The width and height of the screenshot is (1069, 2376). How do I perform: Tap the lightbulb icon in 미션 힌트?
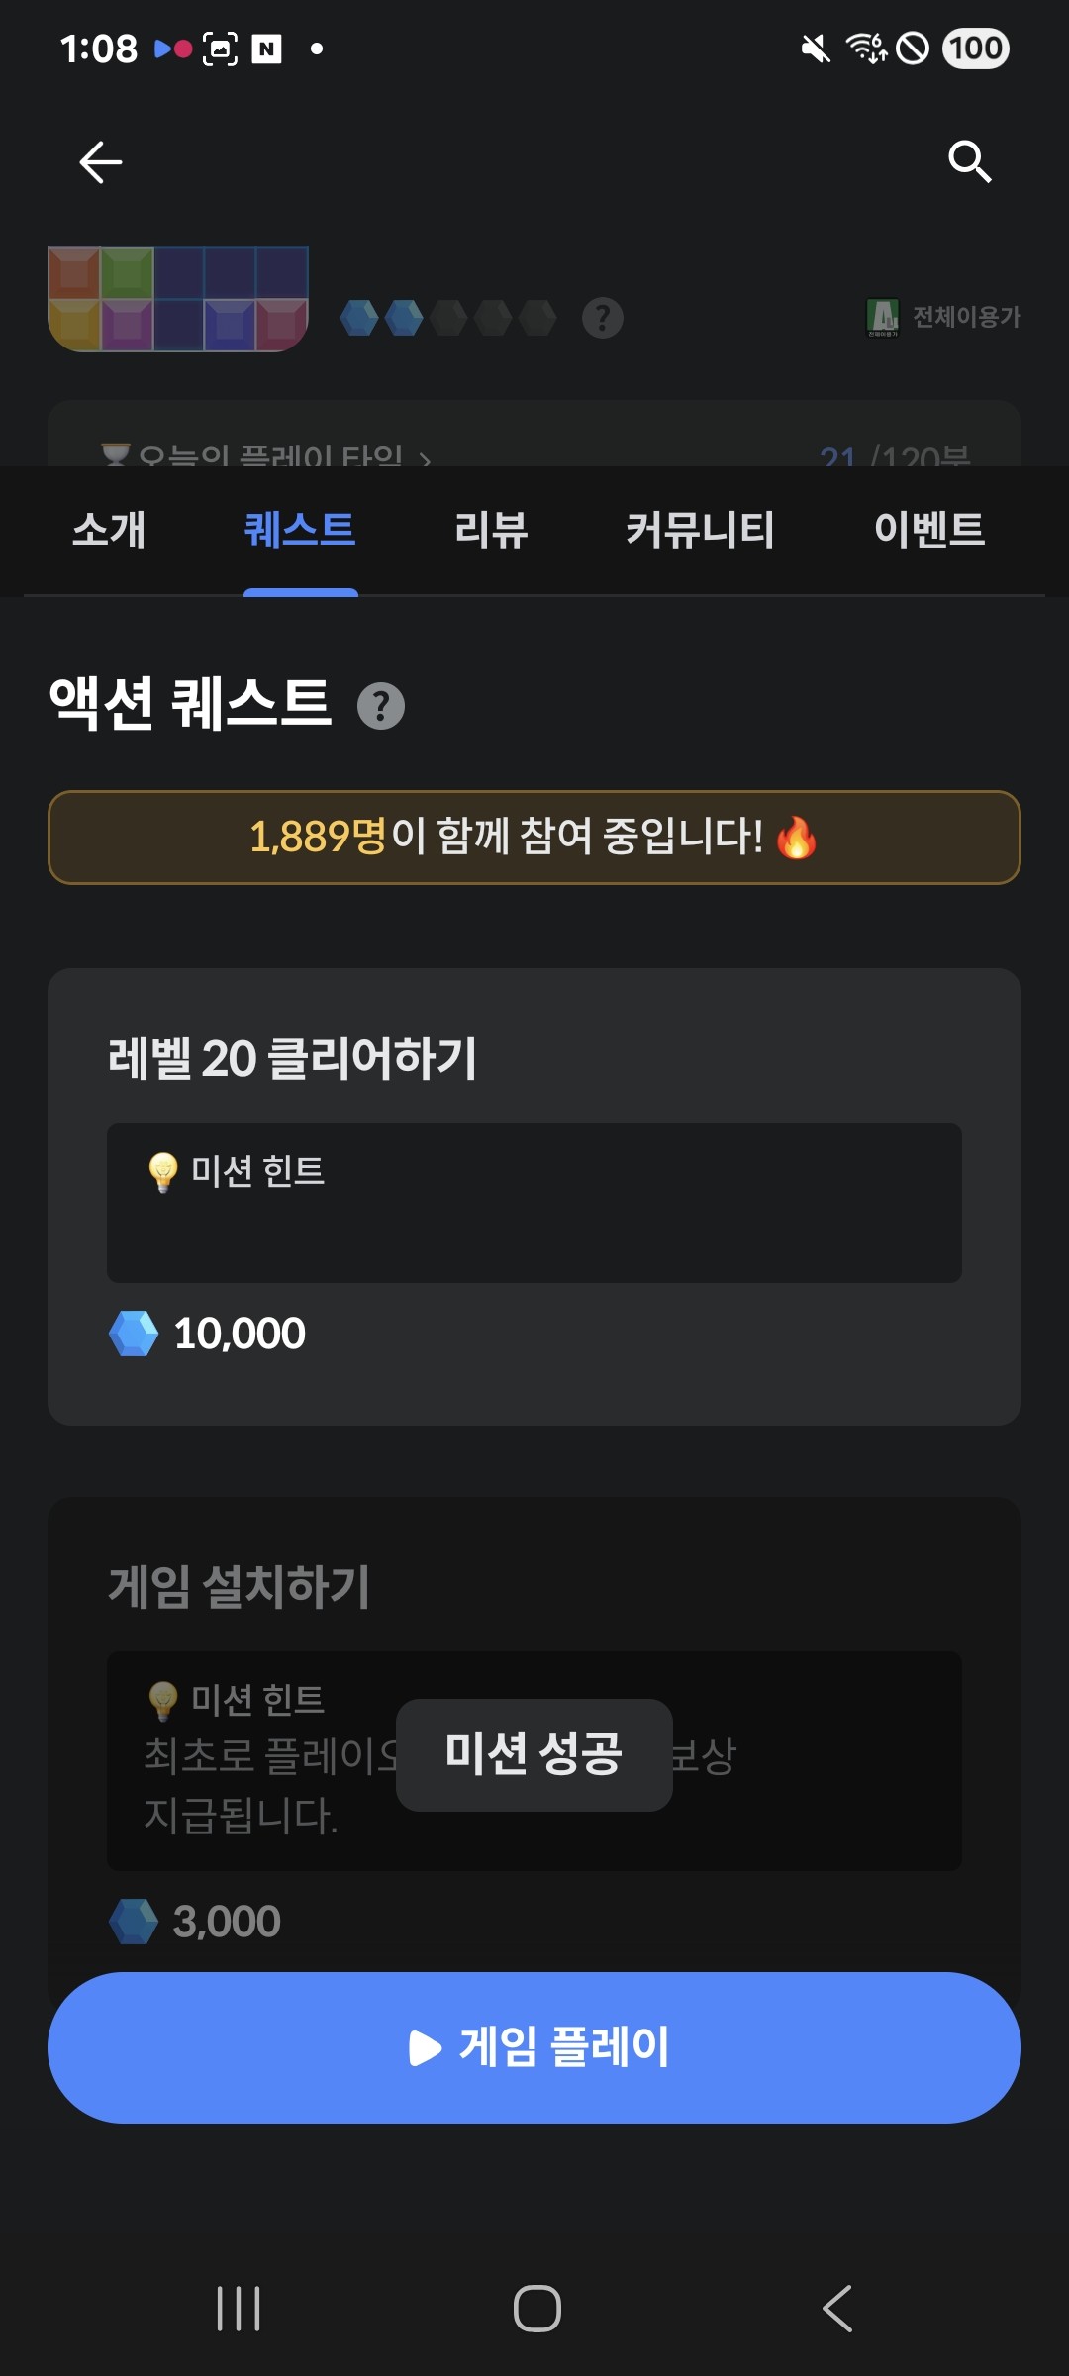tap(162, 1172)
